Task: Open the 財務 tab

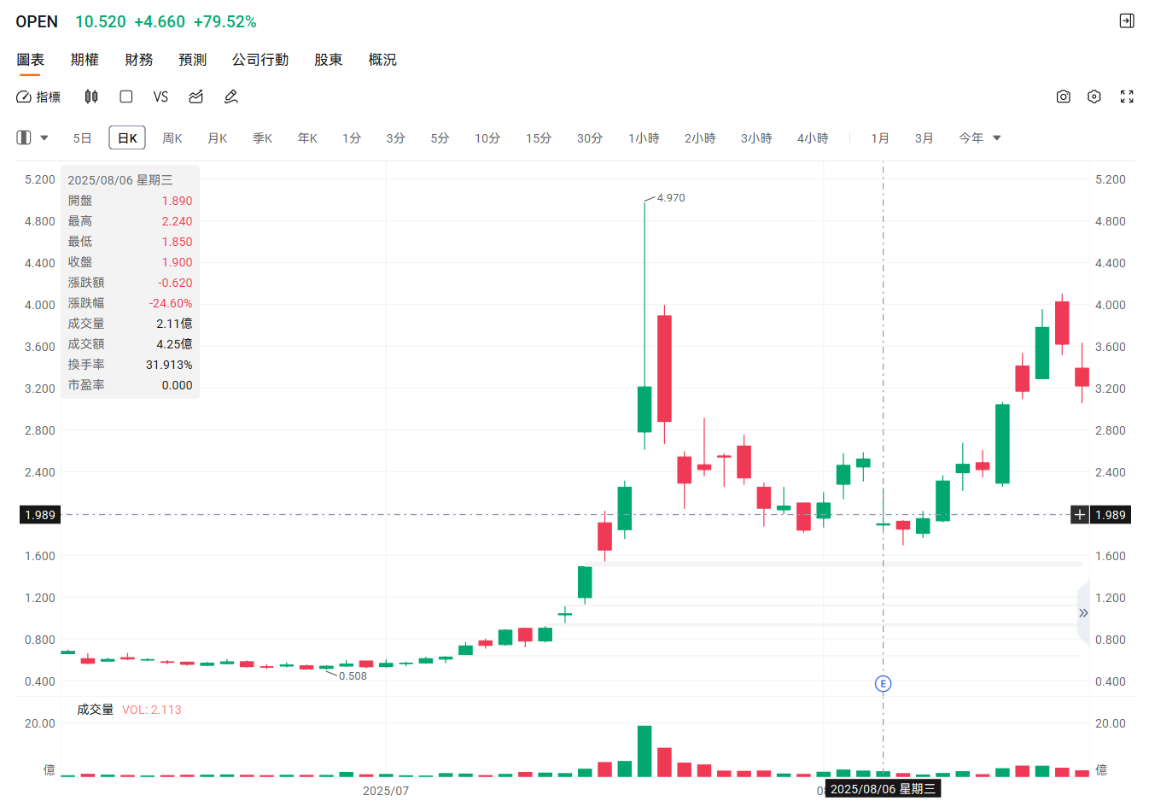Action: 139,60
